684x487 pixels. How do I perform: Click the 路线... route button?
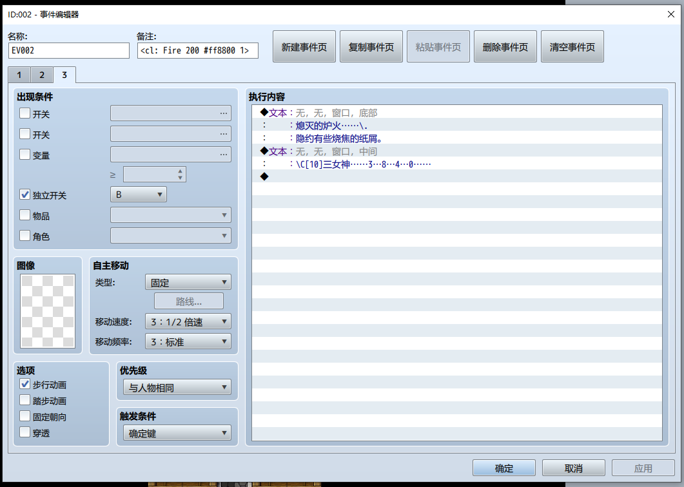(189, 301)
